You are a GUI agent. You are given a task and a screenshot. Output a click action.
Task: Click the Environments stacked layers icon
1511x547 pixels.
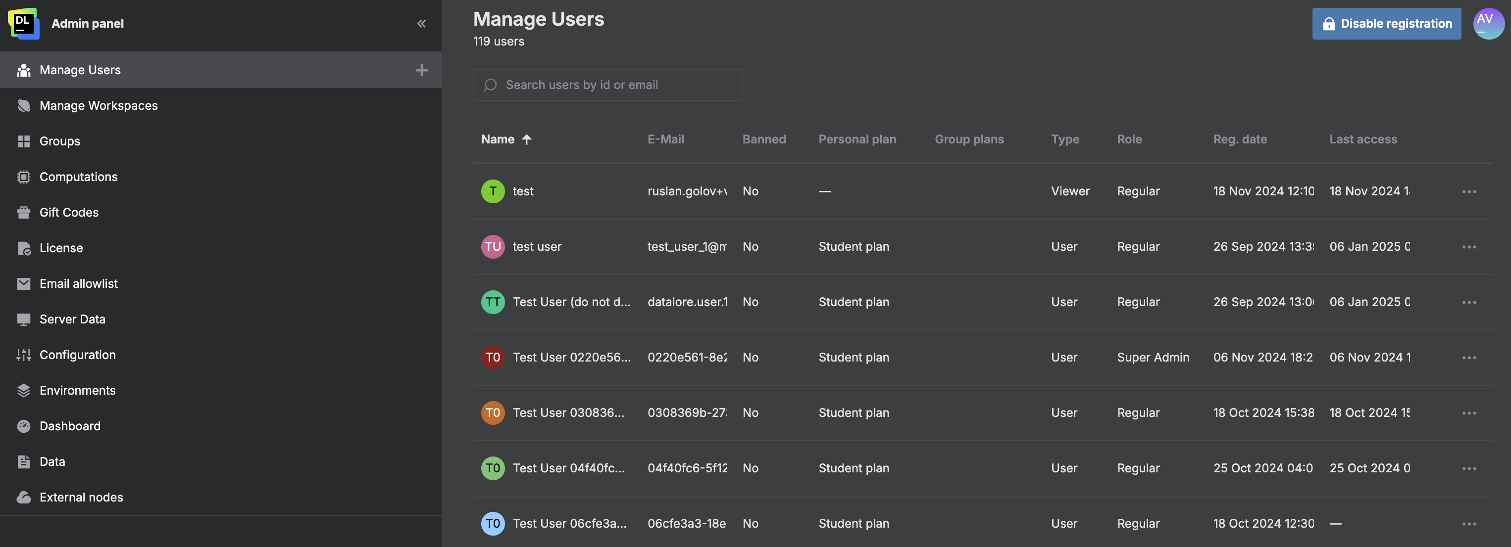point(23,390)
